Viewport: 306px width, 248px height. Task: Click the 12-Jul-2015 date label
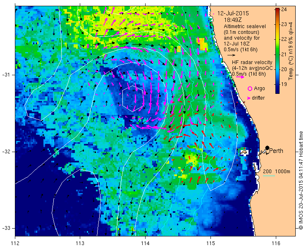[x=233, y=13]
